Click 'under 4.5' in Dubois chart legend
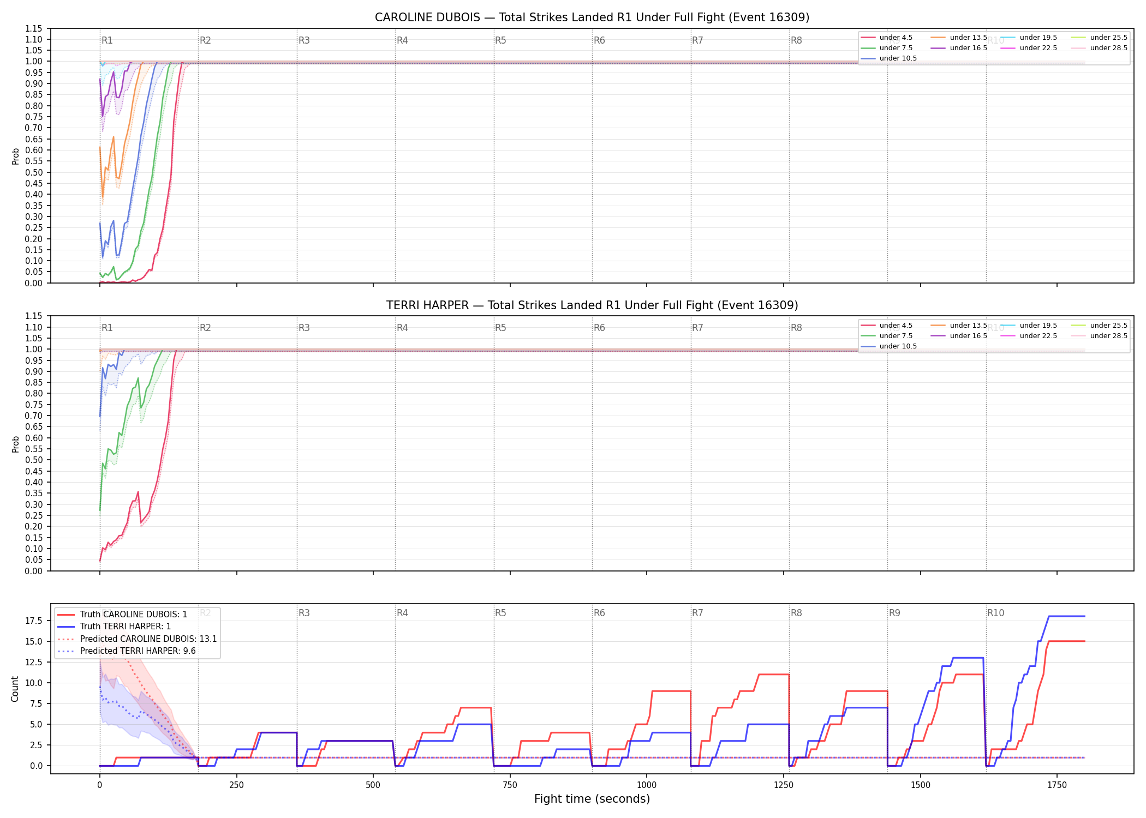1146x818 pixels. click(x=896, y=38)
